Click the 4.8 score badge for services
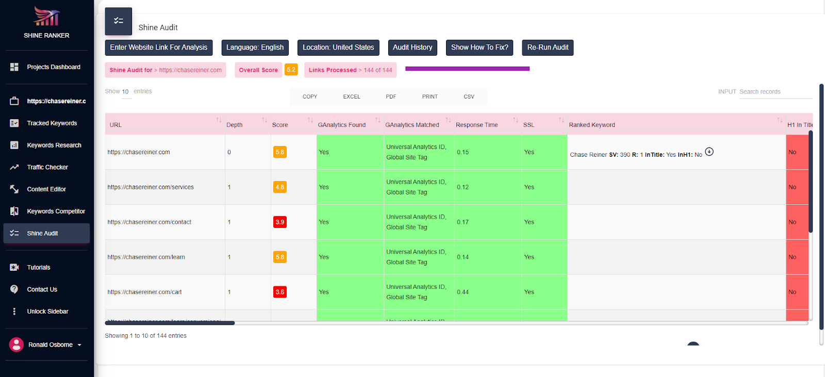This screenshot has width=825, height=377. (x=280, y=187)
